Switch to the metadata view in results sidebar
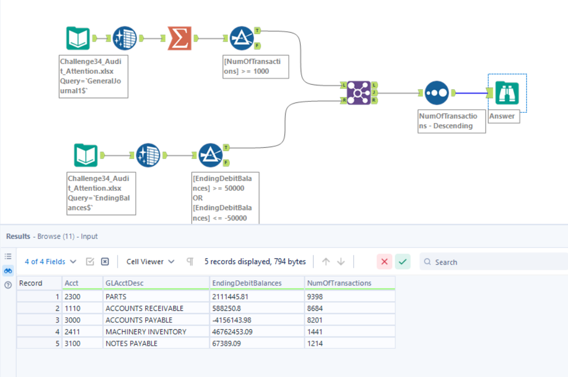The width and height of the screenshot is (568, 377). [x=8, y=285]
